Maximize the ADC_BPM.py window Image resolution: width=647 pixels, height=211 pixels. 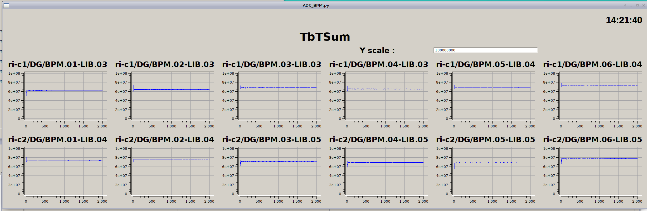(638, 5)
